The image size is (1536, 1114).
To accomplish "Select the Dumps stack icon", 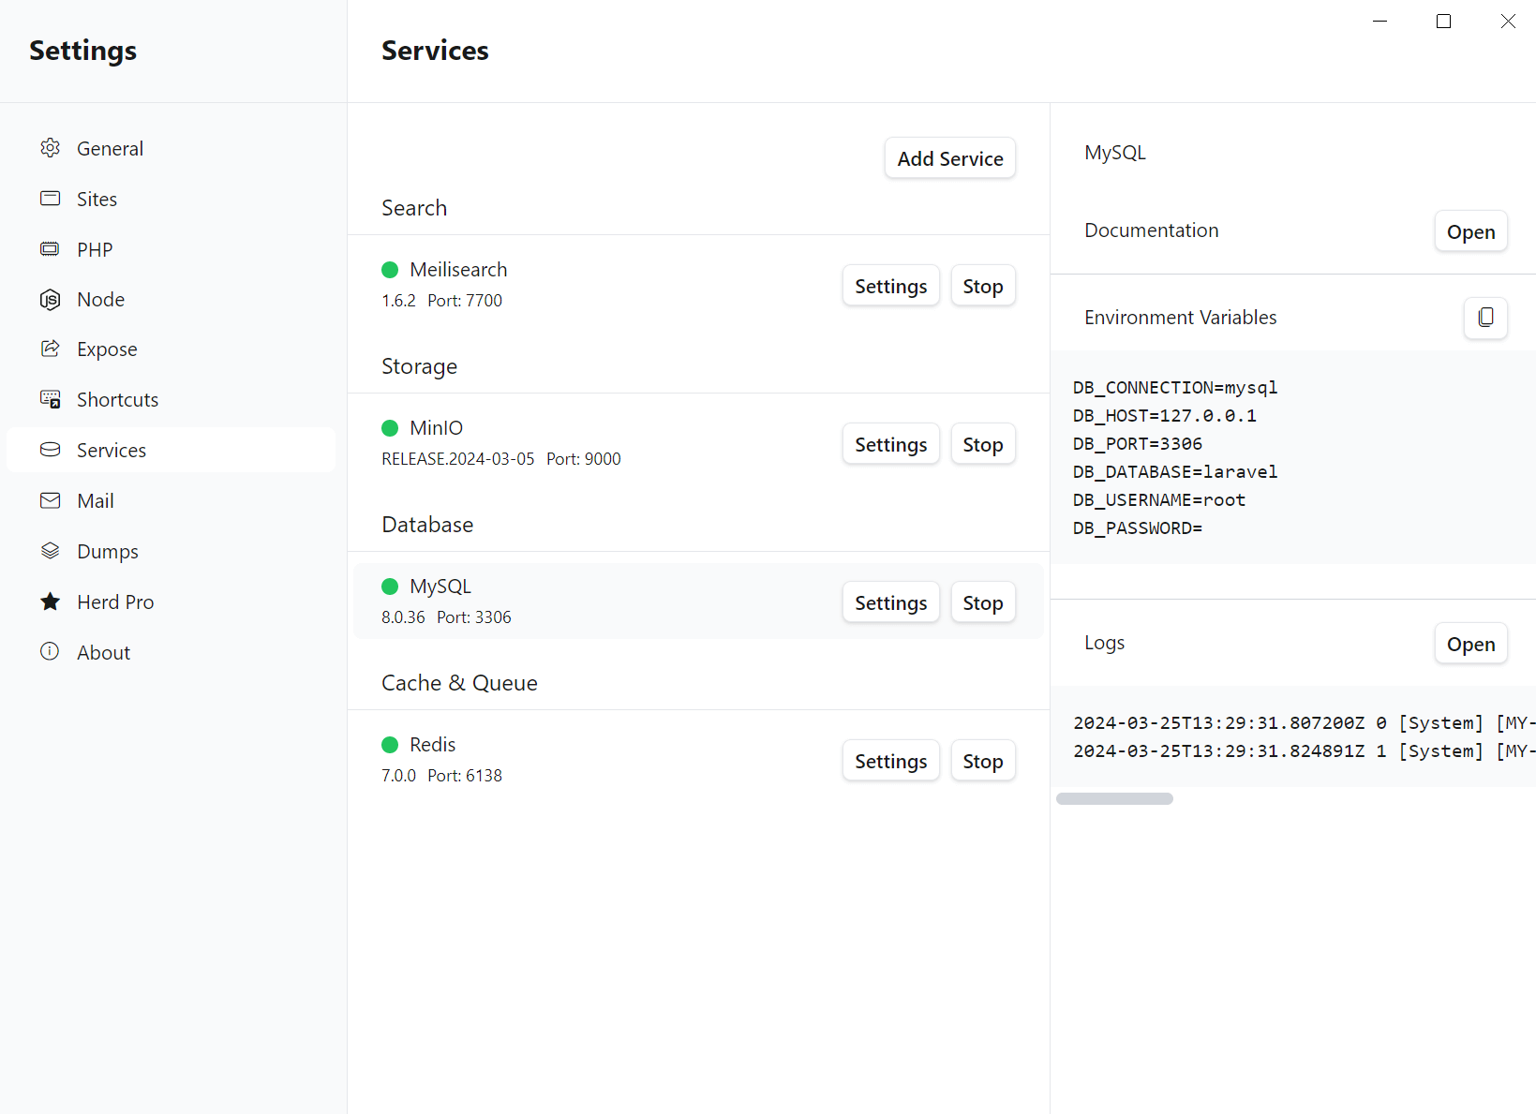I will (50, 551).
